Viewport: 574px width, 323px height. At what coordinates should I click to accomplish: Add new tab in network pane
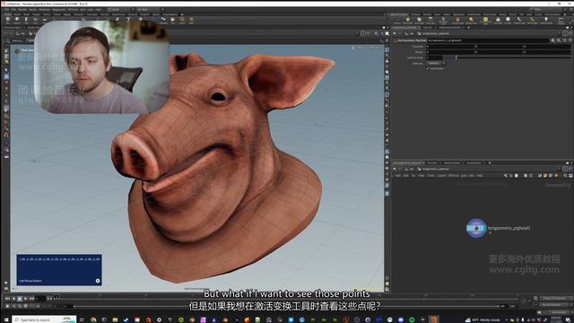coord(490,163)
